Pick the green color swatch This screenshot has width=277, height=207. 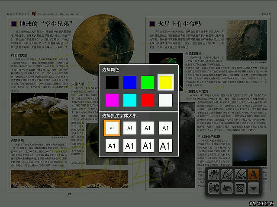point(148,82)
